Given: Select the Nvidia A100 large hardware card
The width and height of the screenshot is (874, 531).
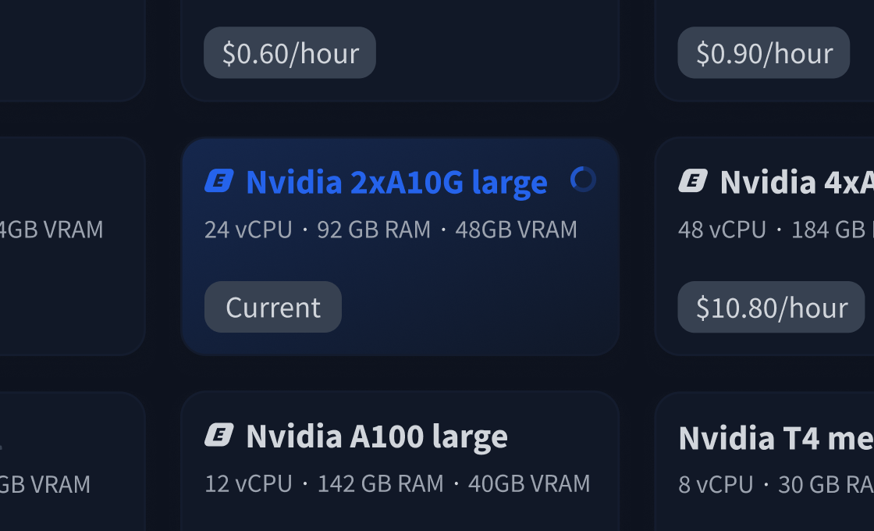Looking at the screenshot, I should point(400,461).
